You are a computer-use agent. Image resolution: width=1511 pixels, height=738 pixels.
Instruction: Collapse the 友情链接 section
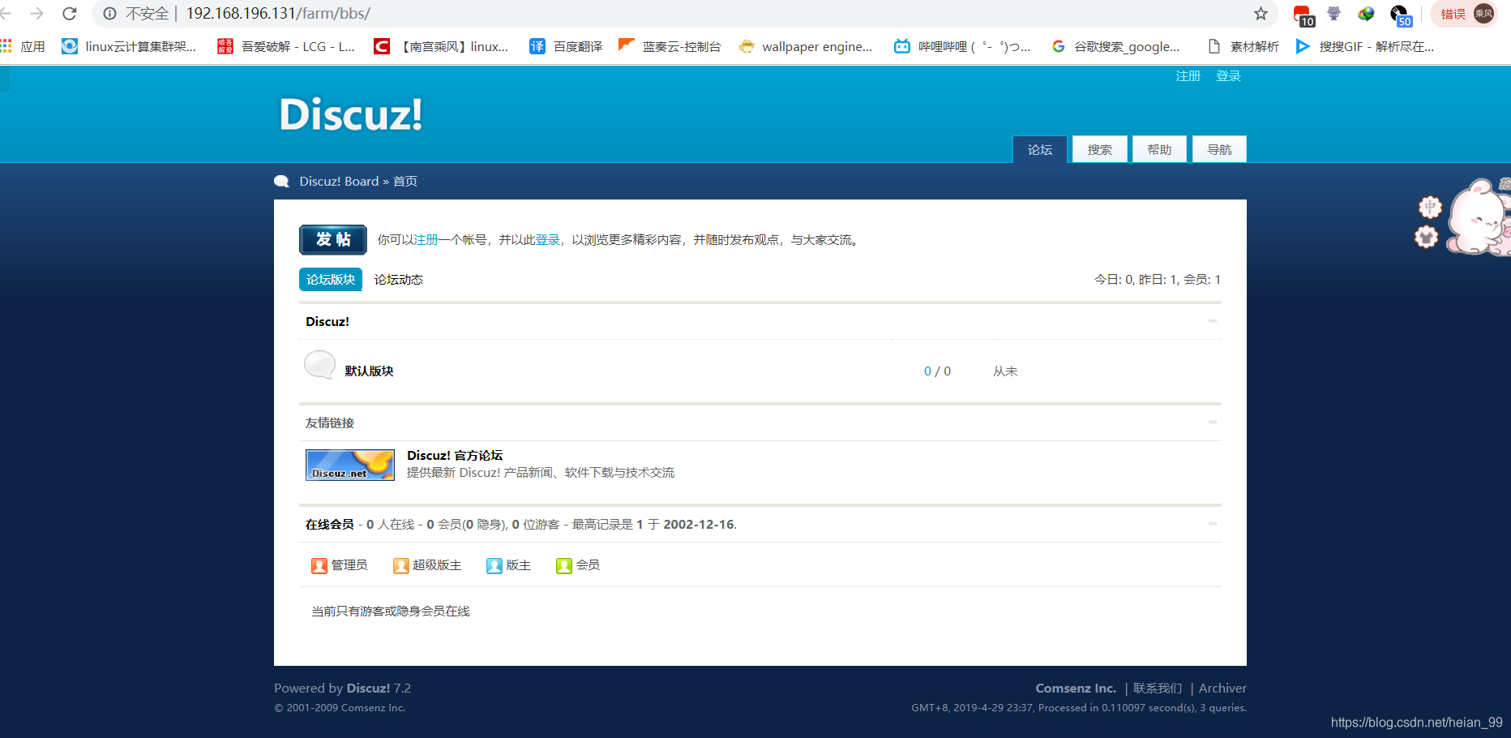point(1213,423)
